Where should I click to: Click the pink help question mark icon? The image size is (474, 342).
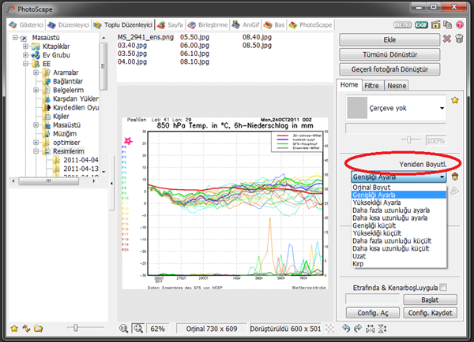[x=461, y=26]
